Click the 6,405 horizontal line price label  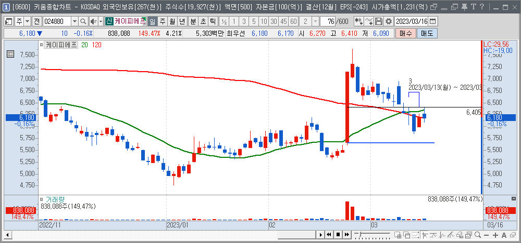tap(474, 113)
